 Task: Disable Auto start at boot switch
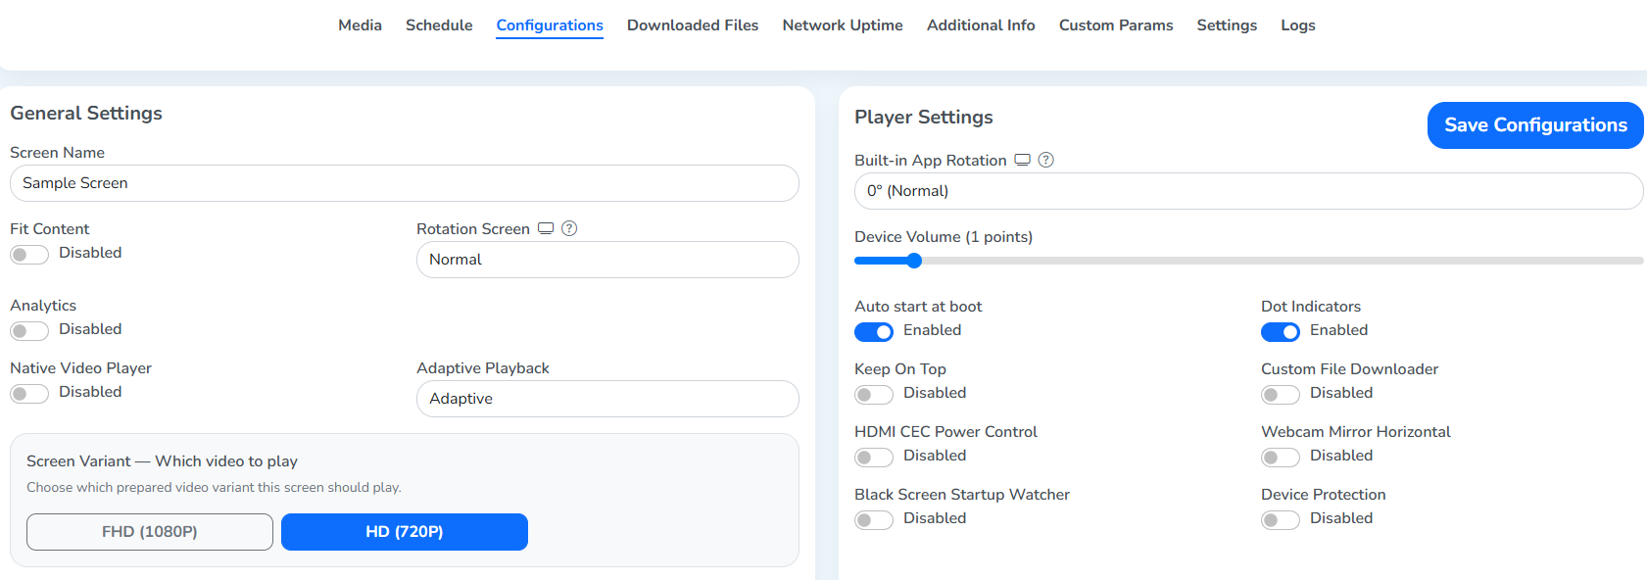pyautogui.click(x=874, y=332)
